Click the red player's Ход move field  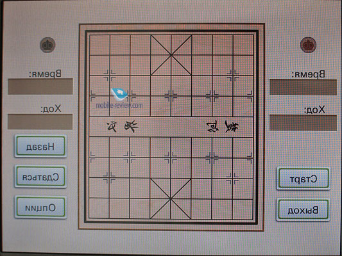coord(303,123)
